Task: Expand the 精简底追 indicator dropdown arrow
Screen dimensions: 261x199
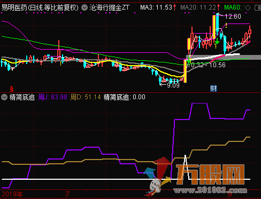Action: (x=4, y=97)
